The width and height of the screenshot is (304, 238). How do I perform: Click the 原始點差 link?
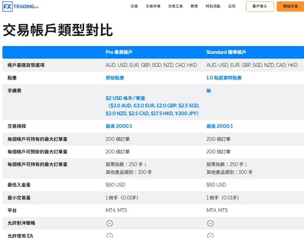115,78
